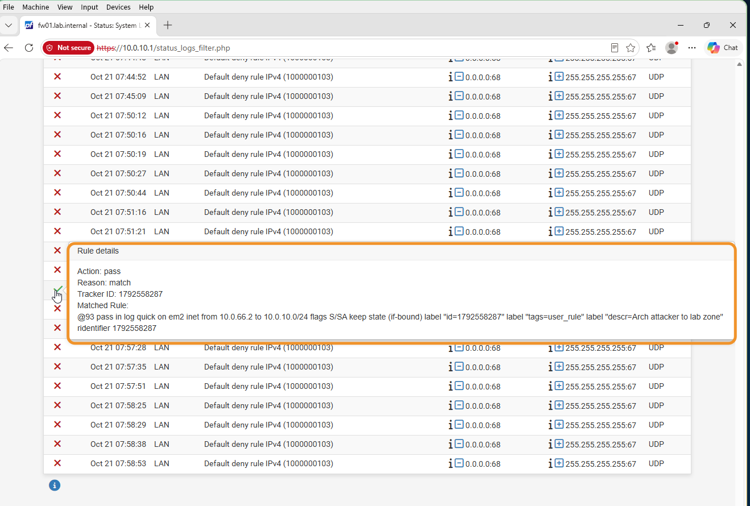Open the browser favorites list icon
Viewport: 750px width, 506px height.
(x=651, y=48)
